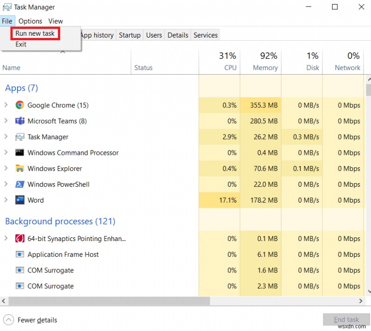The width and height of the screenshot is (371, 331).
Task: Expand the Word process entry
Action: [6, 200]
